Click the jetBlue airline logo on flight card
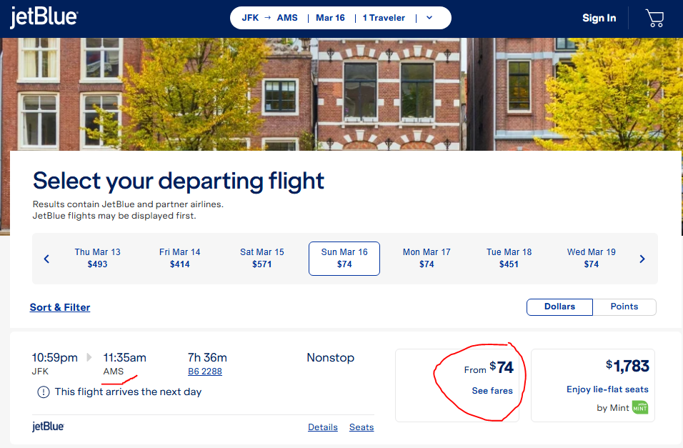Image resolution: width=683 pixels, height=448 pixels. pos(48,427)
